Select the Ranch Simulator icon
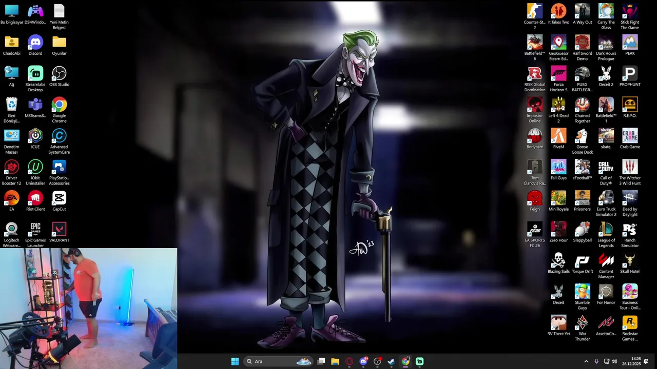Viewport: 657px width, 369px height. point(630,235)
